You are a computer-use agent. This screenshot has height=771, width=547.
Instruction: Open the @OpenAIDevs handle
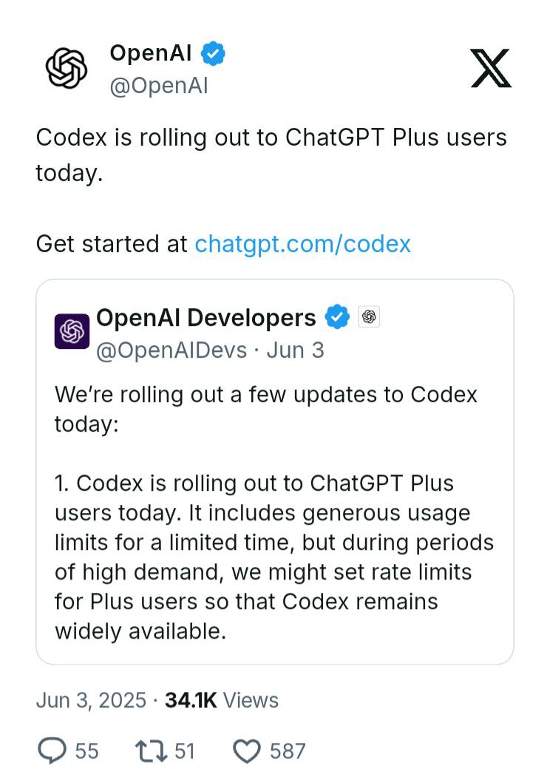[171, 350]
